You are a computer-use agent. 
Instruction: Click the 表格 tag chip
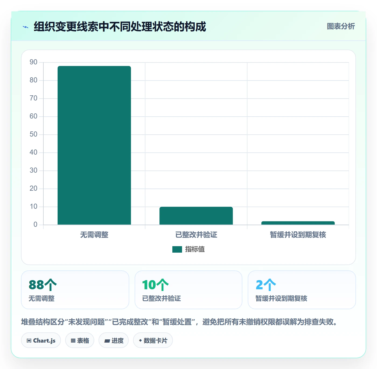click(x=80, y=340)
